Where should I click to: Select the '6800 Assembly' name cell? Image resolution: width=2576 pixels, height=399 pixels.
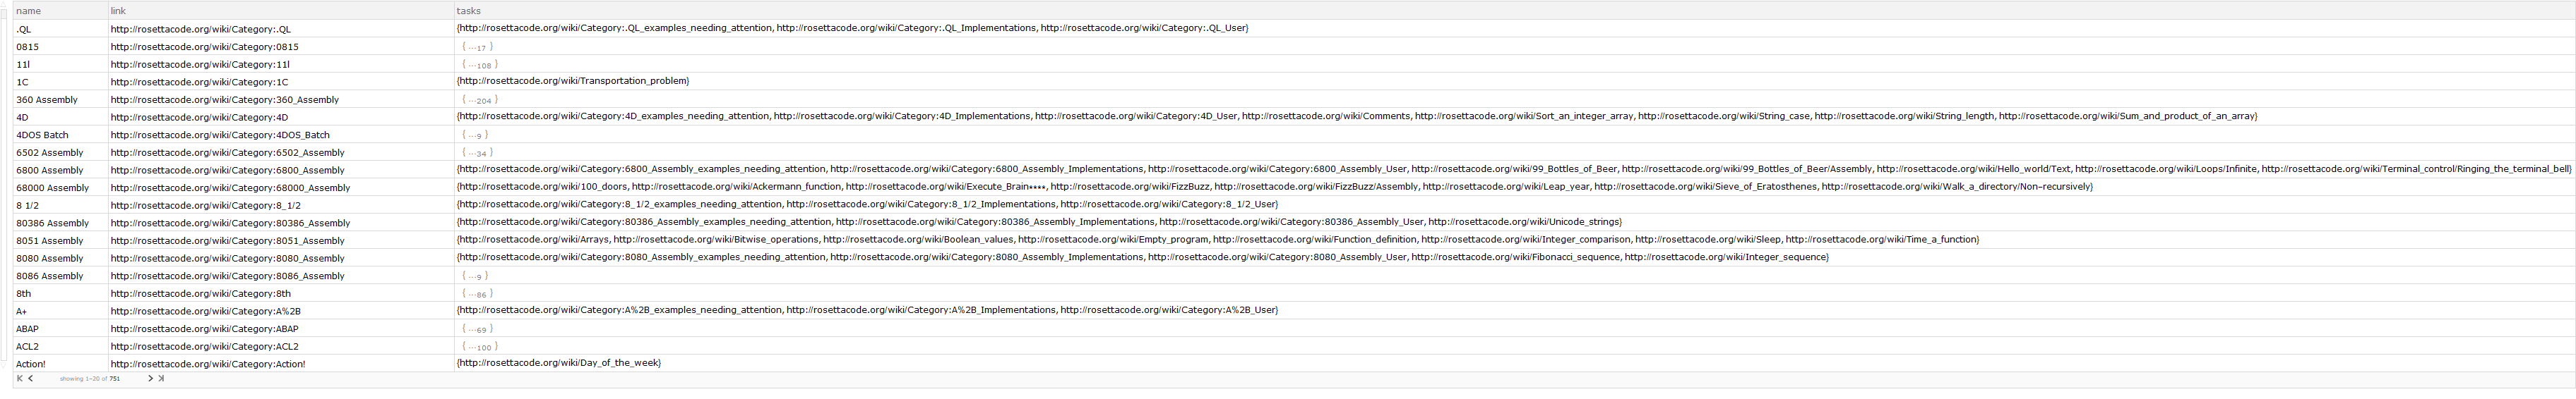click(60, 170)
